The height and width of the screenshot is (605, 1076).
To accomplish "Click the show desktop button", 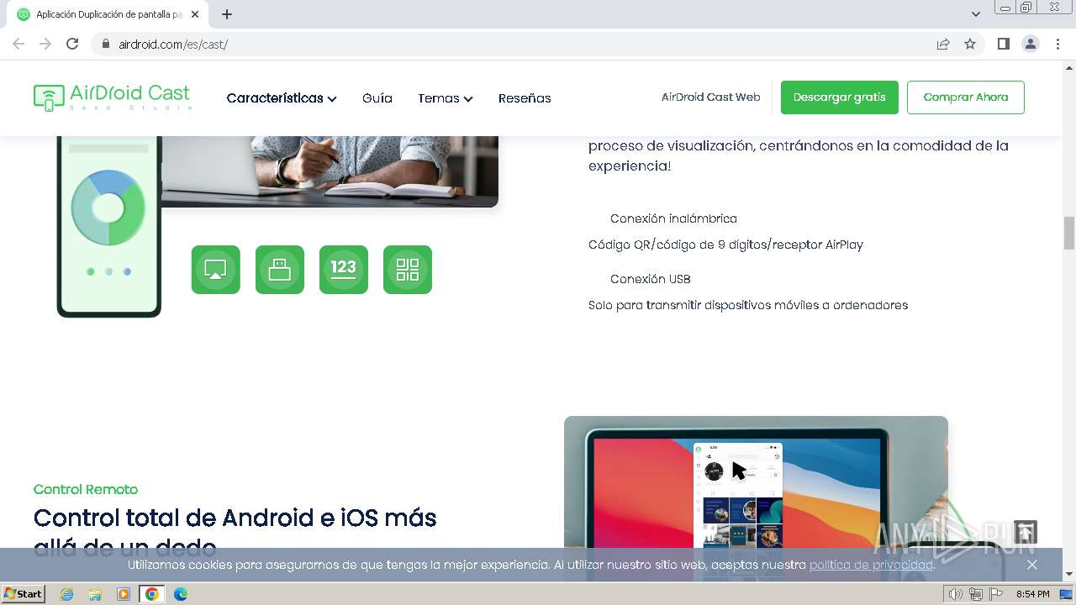I will click(1066, 594).
